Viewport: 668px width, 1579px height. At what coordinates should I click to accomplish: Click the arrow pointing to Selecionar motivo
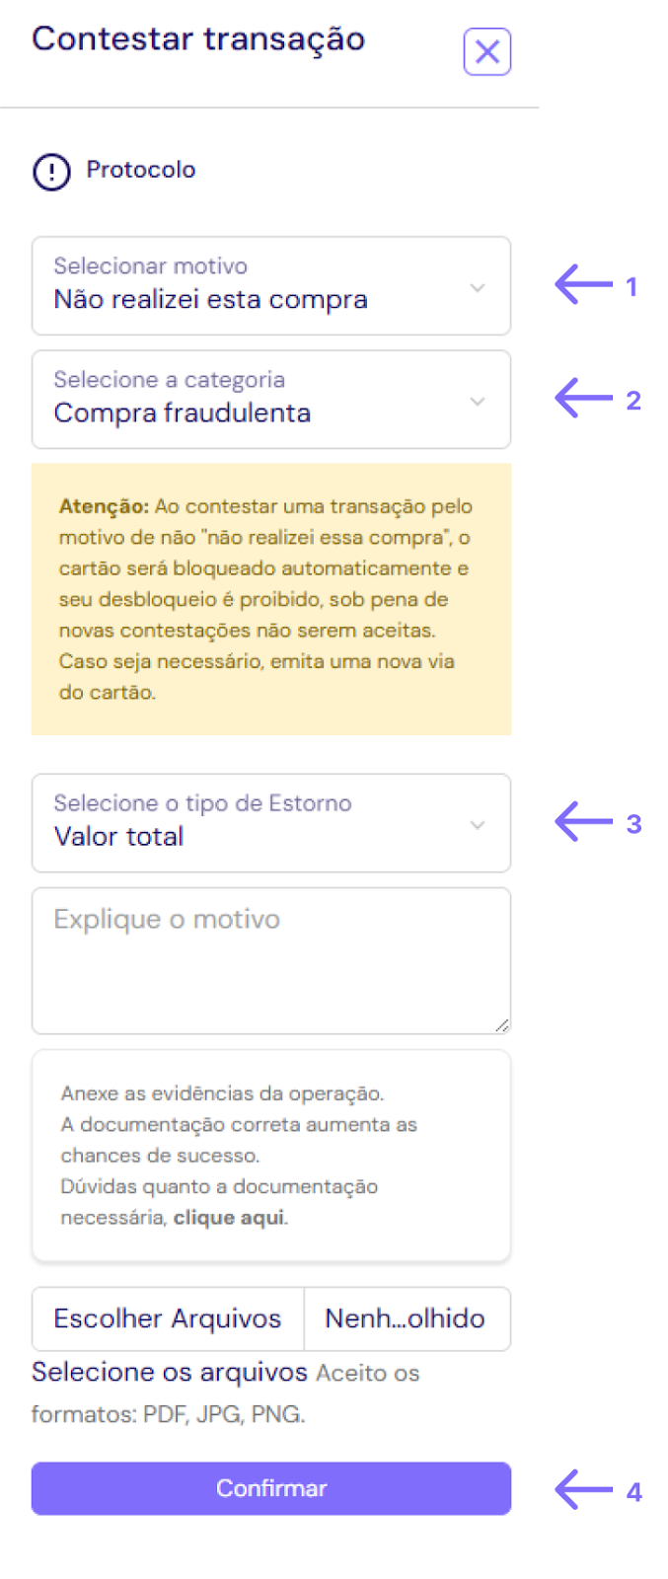coord(583,285)
